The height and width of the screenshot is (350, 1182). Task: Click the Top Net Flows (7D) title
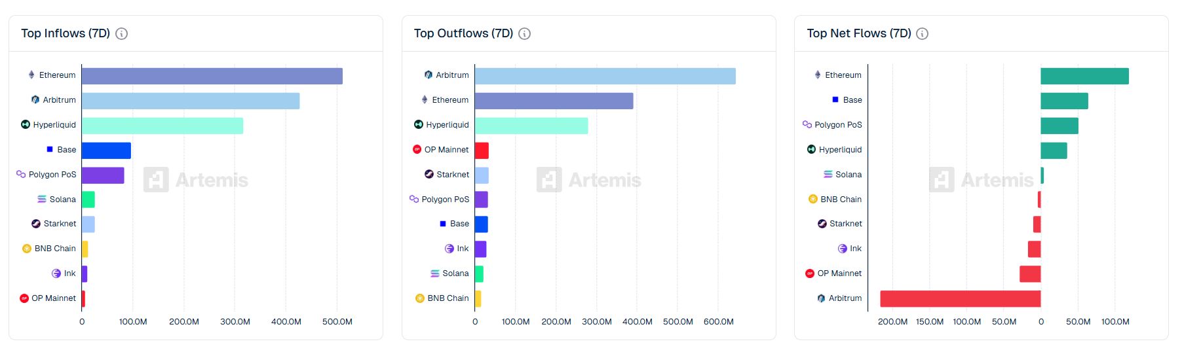(858, 33)
